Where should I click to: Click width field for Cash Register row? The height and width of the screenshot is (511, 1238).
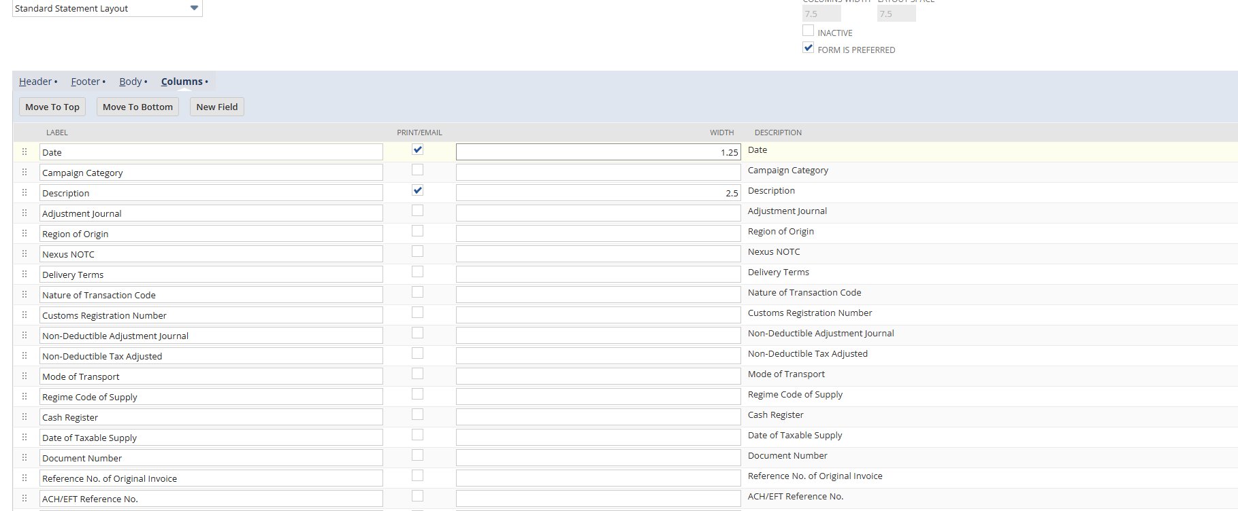[x=598, y=417]
